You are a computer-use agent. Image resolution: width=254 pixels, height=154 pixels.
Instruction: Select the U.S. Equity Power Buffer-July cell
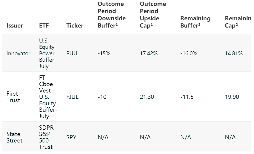(47, 53)
